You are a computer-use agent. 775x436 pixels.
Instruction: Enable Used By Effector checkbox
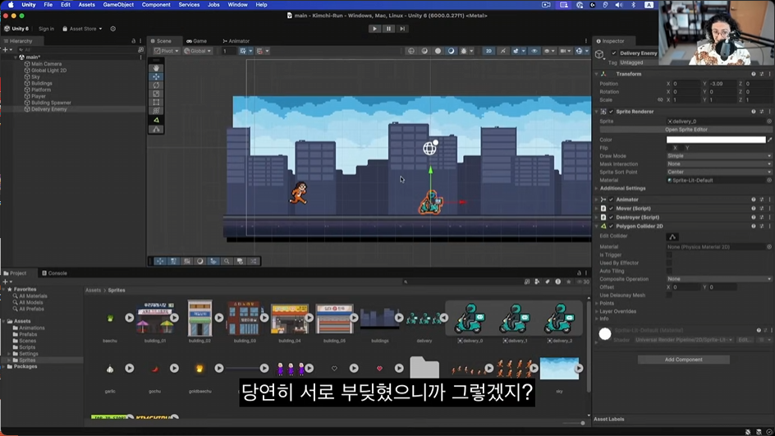click(x=669, y=263)
